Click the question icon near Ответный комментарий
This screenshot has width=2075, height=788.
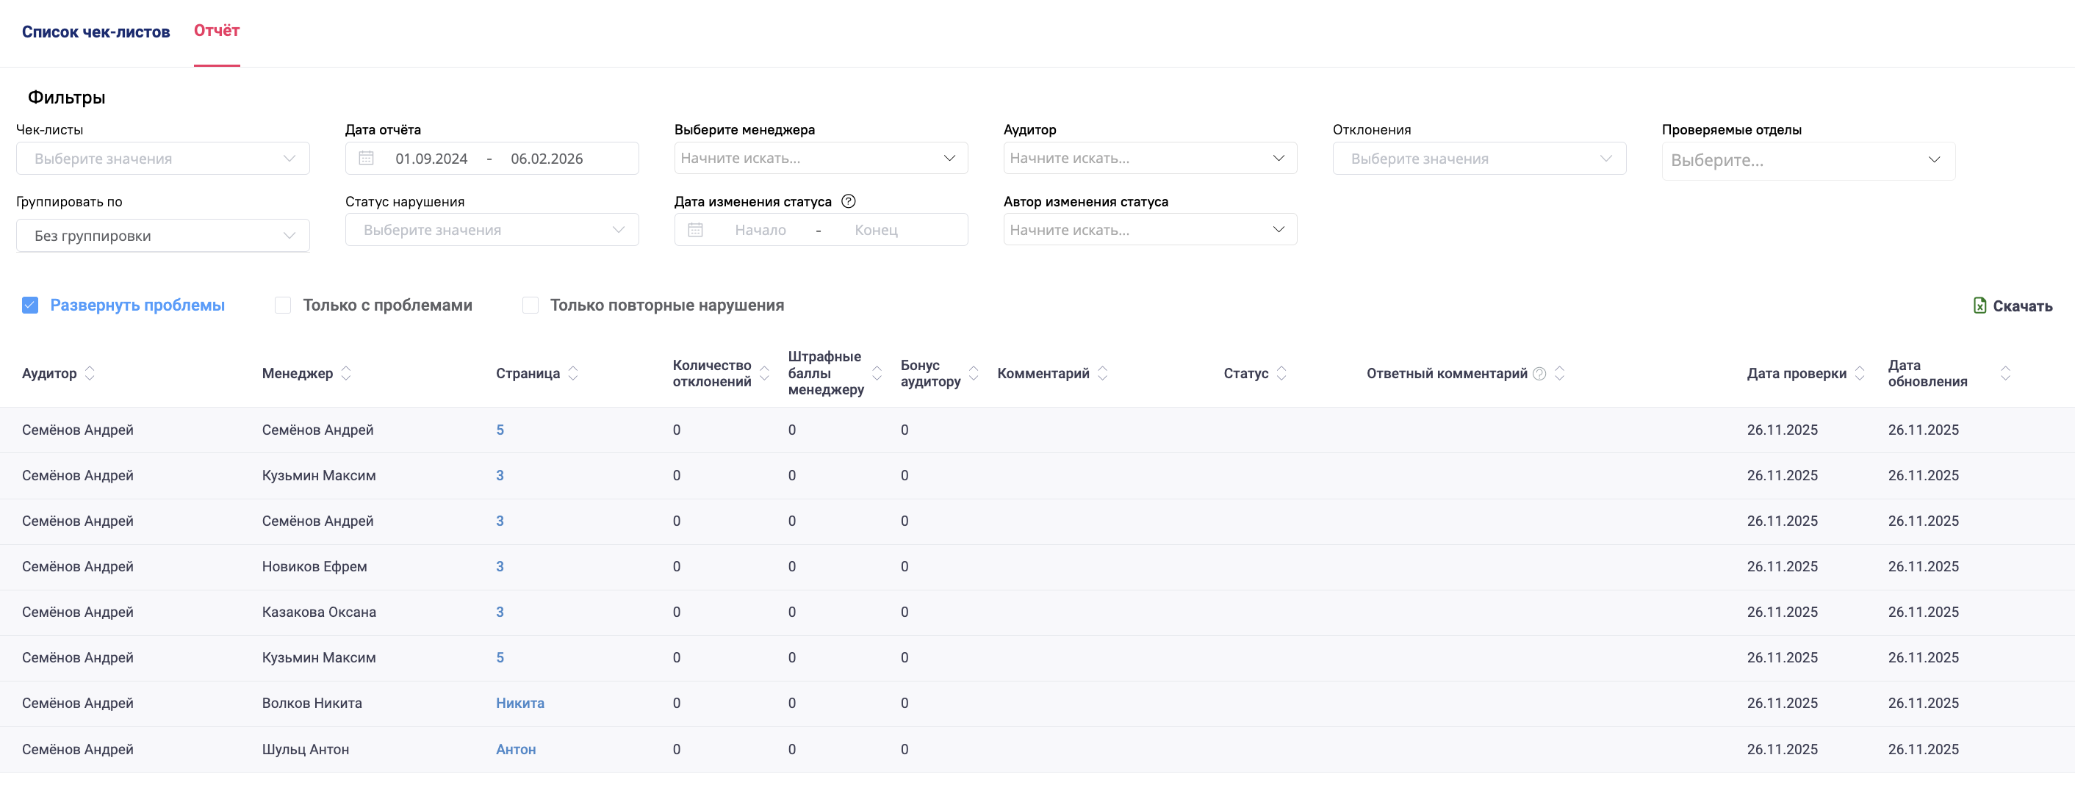tap(1539, 374)
